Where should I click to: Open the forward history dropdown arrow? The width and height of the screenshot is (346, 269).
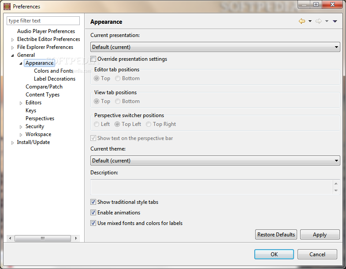click(327, 21)
